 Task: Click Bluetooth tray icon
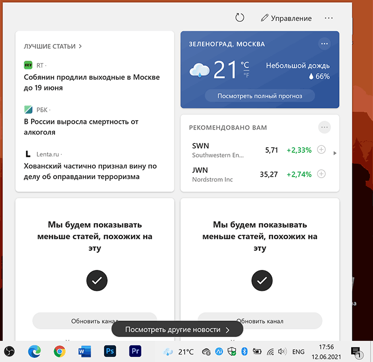[245, 351]
